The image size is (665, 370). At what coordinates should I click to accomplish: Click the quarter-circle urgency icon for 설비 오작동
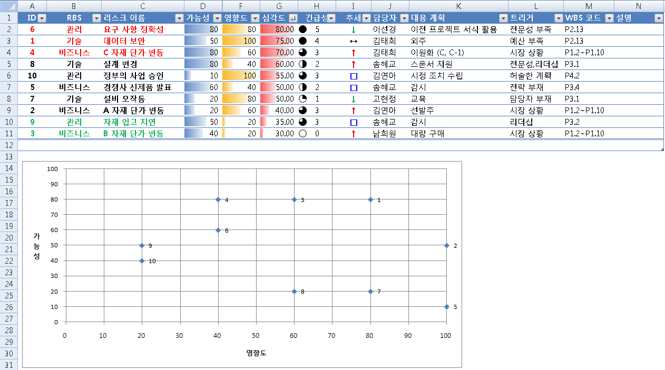(x=302, y=99)
